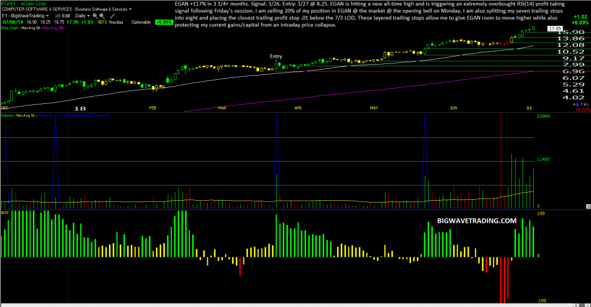Click the scroll arrows at bottom right
This screenshot has height=307, width=591.
coord(581,305)
